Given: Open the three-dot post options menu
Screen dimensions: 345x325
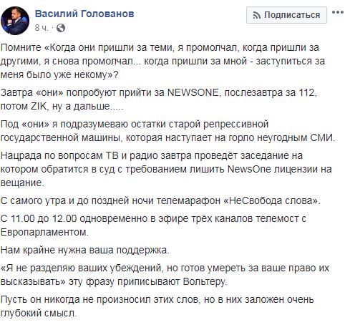Looking at the screenshot, I should pos(338,13).
